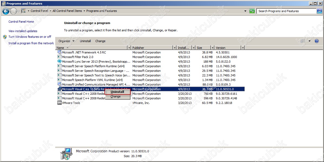Sort by the Size column header
The height and width of the screenshot is (162, 324).
tap(203, 48)
